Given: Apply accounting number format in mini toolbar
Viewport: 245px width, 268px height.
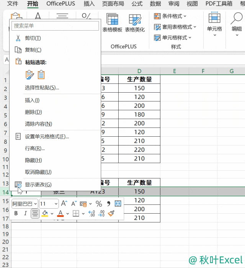Looking at the screenshot, I should click(83, 204).
